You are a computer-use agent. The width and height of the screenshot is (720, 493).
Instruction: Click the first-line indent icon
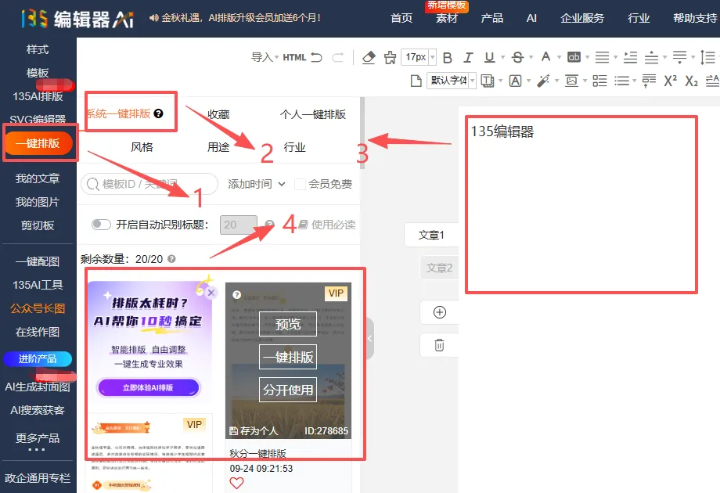click(x=631, y=57)
